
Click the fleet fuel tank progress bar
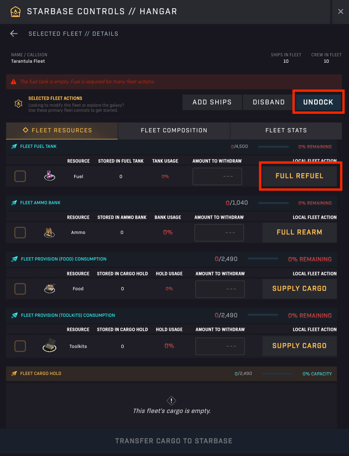pos(273,147)
